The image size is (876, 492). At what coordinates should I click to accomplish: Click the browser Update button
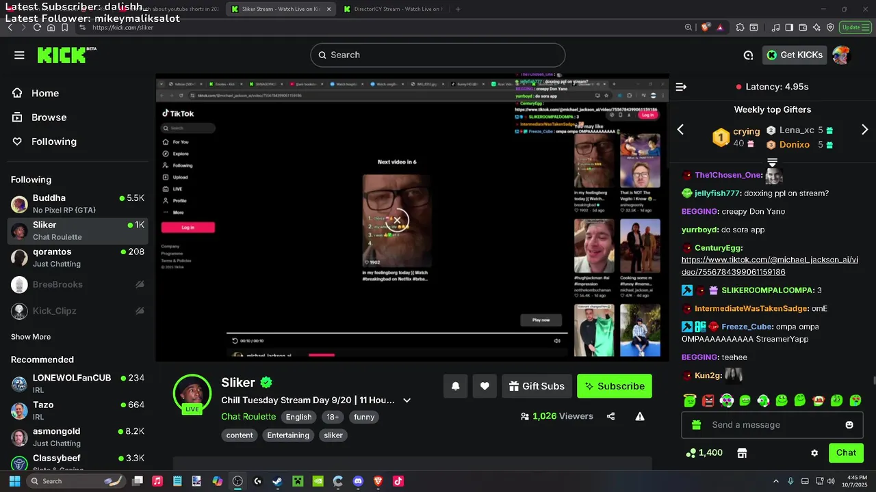coord(854,27)
